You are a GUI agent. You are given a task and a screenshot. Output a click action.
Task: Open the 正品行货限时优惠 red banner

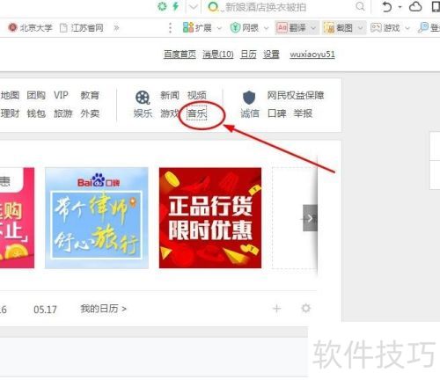tap(210, 218)
